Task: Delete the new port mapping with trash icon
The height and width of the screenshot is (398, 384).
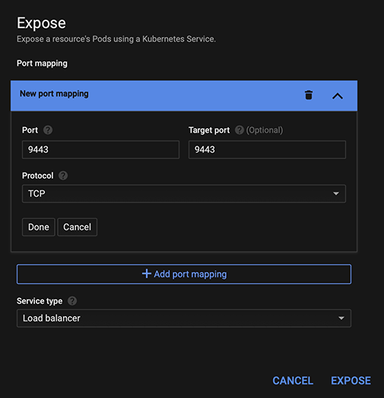Action: click(x=309, y=95)
